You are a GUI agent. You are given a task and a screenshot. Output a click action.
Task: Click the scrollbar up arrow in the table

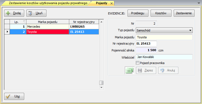coord(101,22)
